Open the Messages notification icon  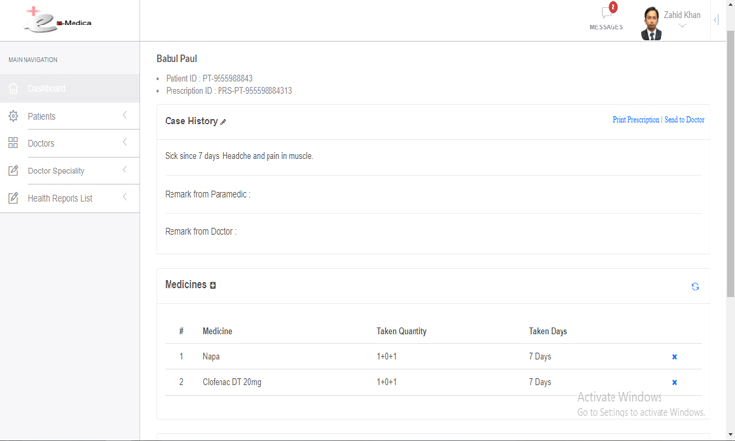606,14
